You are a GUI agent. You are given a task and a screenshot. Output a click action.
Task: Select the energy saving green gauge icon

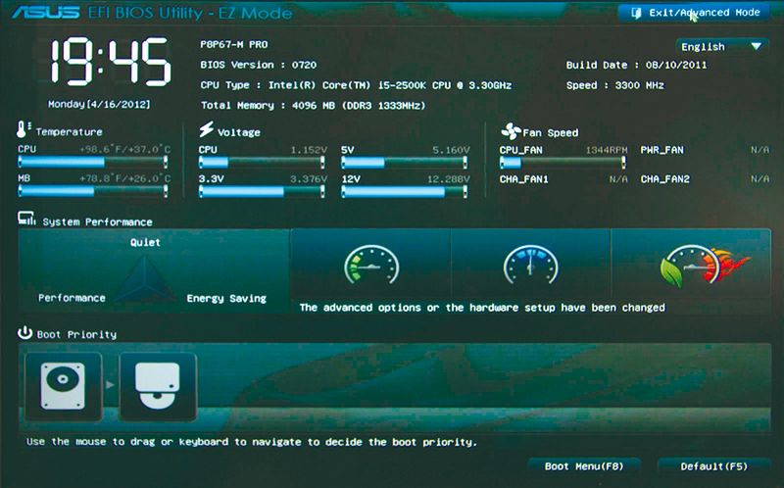pyautogui.click(x=371, y=265)
